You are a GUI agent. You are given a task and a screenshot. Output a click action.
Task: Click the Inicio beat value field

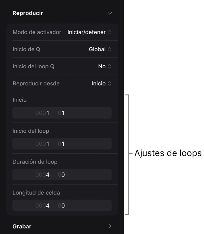point(61,113)
